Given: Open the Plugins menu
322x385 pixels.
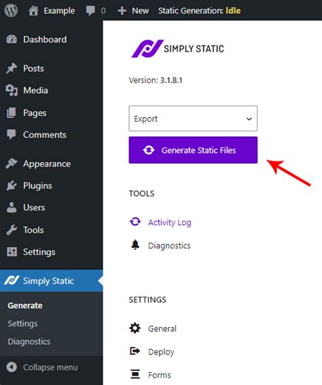Looking at the screenshot, I should pyautogui.click(x=37, y=186).
